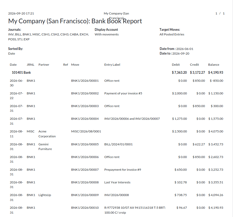Click total debit $ 7,363.20
Screen dimensions: 233x217
[x=179, y=73]
